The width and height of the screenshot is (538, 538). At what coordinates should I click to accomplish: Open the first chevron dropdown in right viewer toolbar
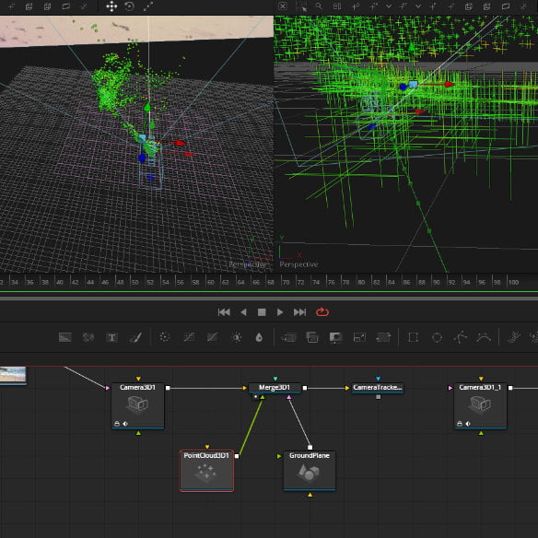389,6
